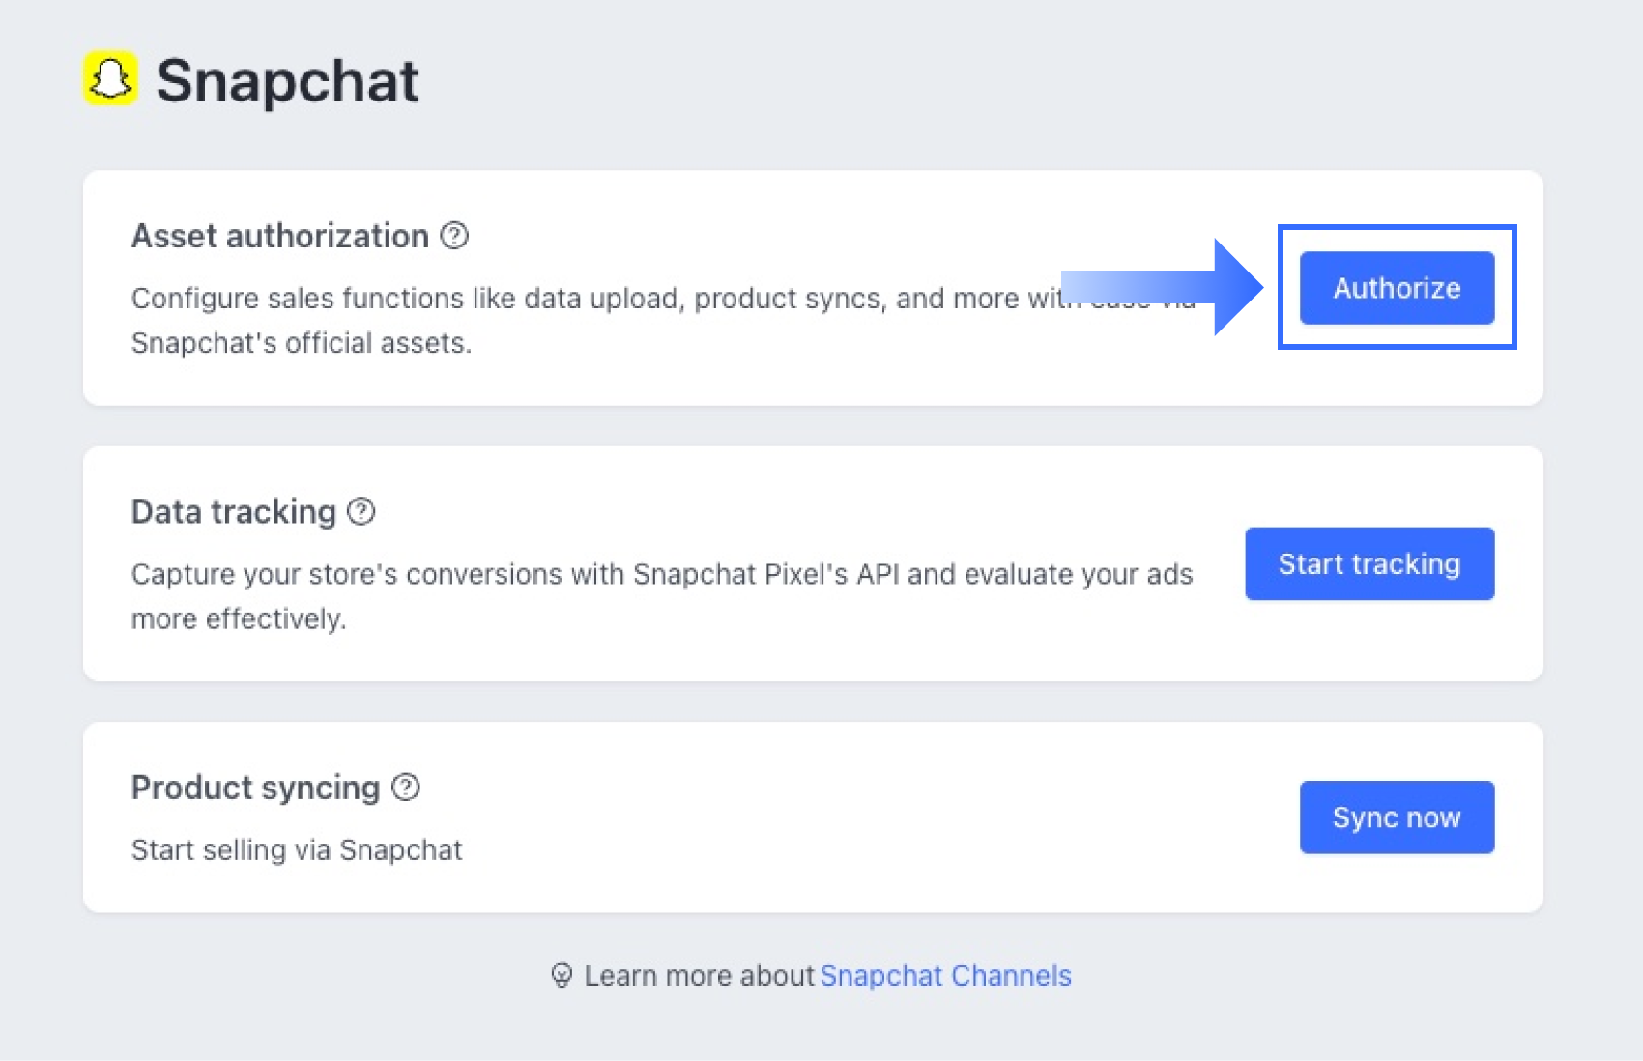Image resolution: width=1643 pixels, height=1061 pixels.
Task: Click the Data tracking heading
Action: click(x=234, y=511)
